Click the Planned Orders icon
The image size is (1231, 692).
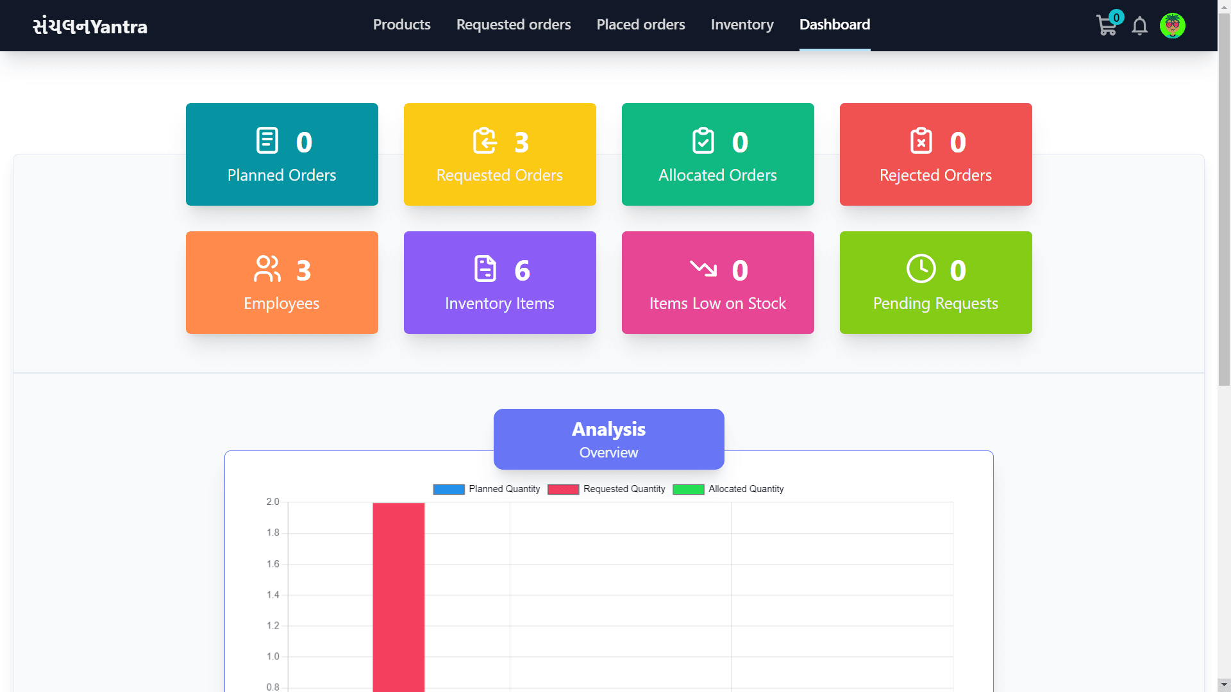[x=266, y=140]
